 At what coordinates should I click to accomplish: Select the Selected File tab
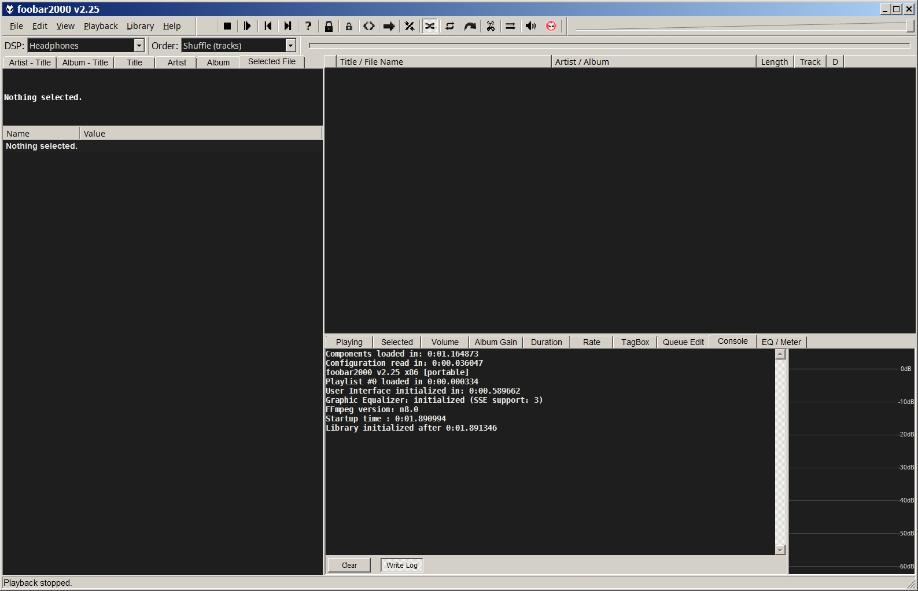click(272, 61)
